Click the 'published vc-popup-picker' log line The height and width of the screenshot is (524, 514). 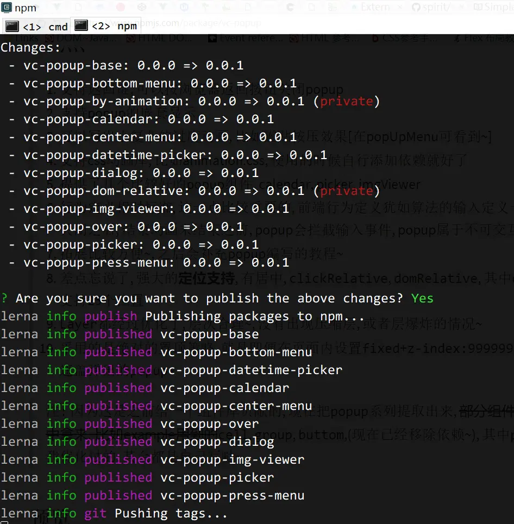pyautogui.click(x=137, y=478)
